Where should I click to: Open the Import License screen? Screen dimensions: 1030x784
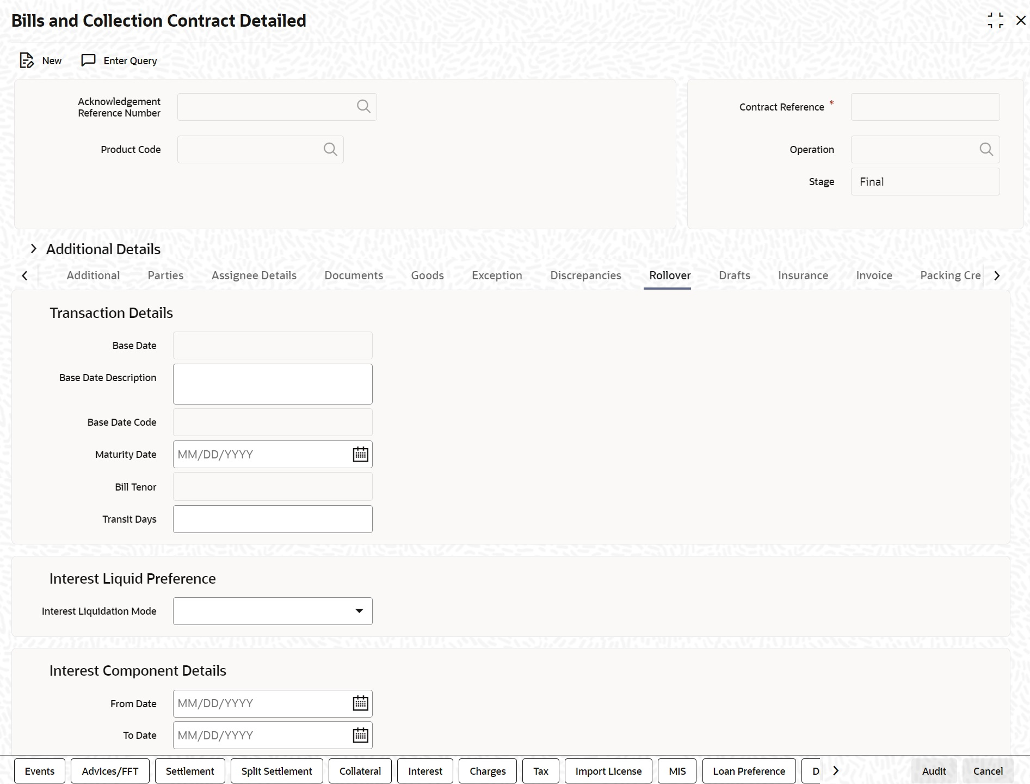click(608, 771)
